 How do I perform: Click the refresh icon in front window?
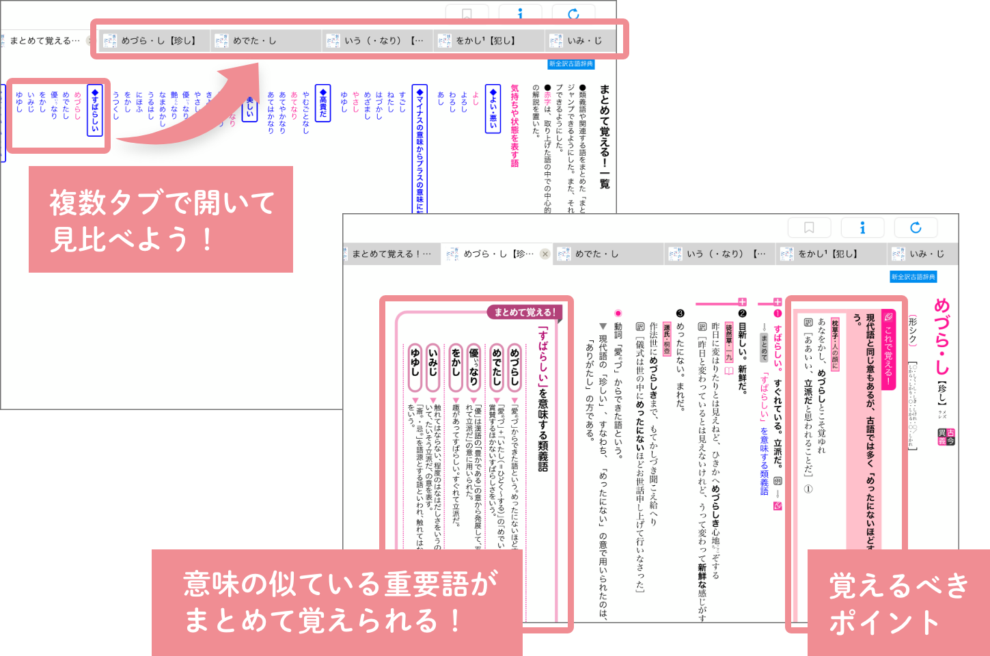click(916, 228)
